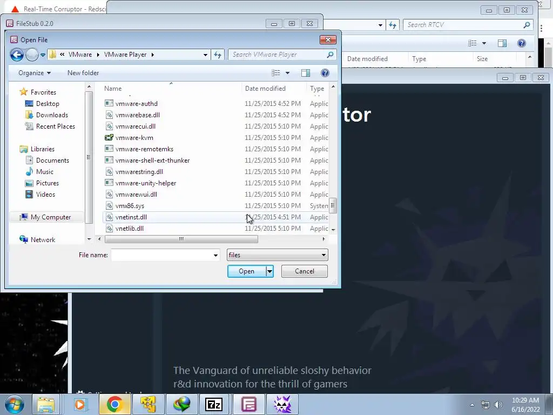Click the volume speaker icon in system tray
Image resolution: width=553 pixels, height=415 pixels.
pos(498,405)
